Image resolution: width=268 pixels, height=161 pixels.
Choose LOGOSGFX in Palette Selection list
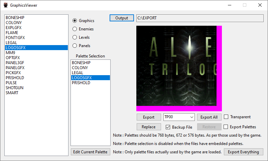tap(91, 78)
